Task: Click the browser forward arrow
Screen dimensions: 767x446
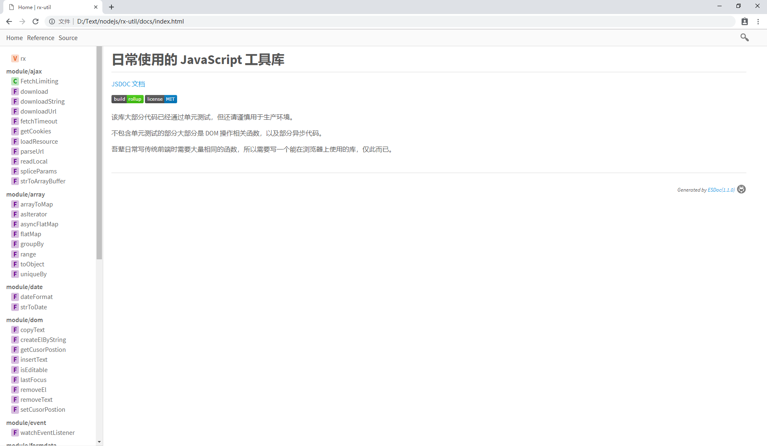Action: pos(22,21)
